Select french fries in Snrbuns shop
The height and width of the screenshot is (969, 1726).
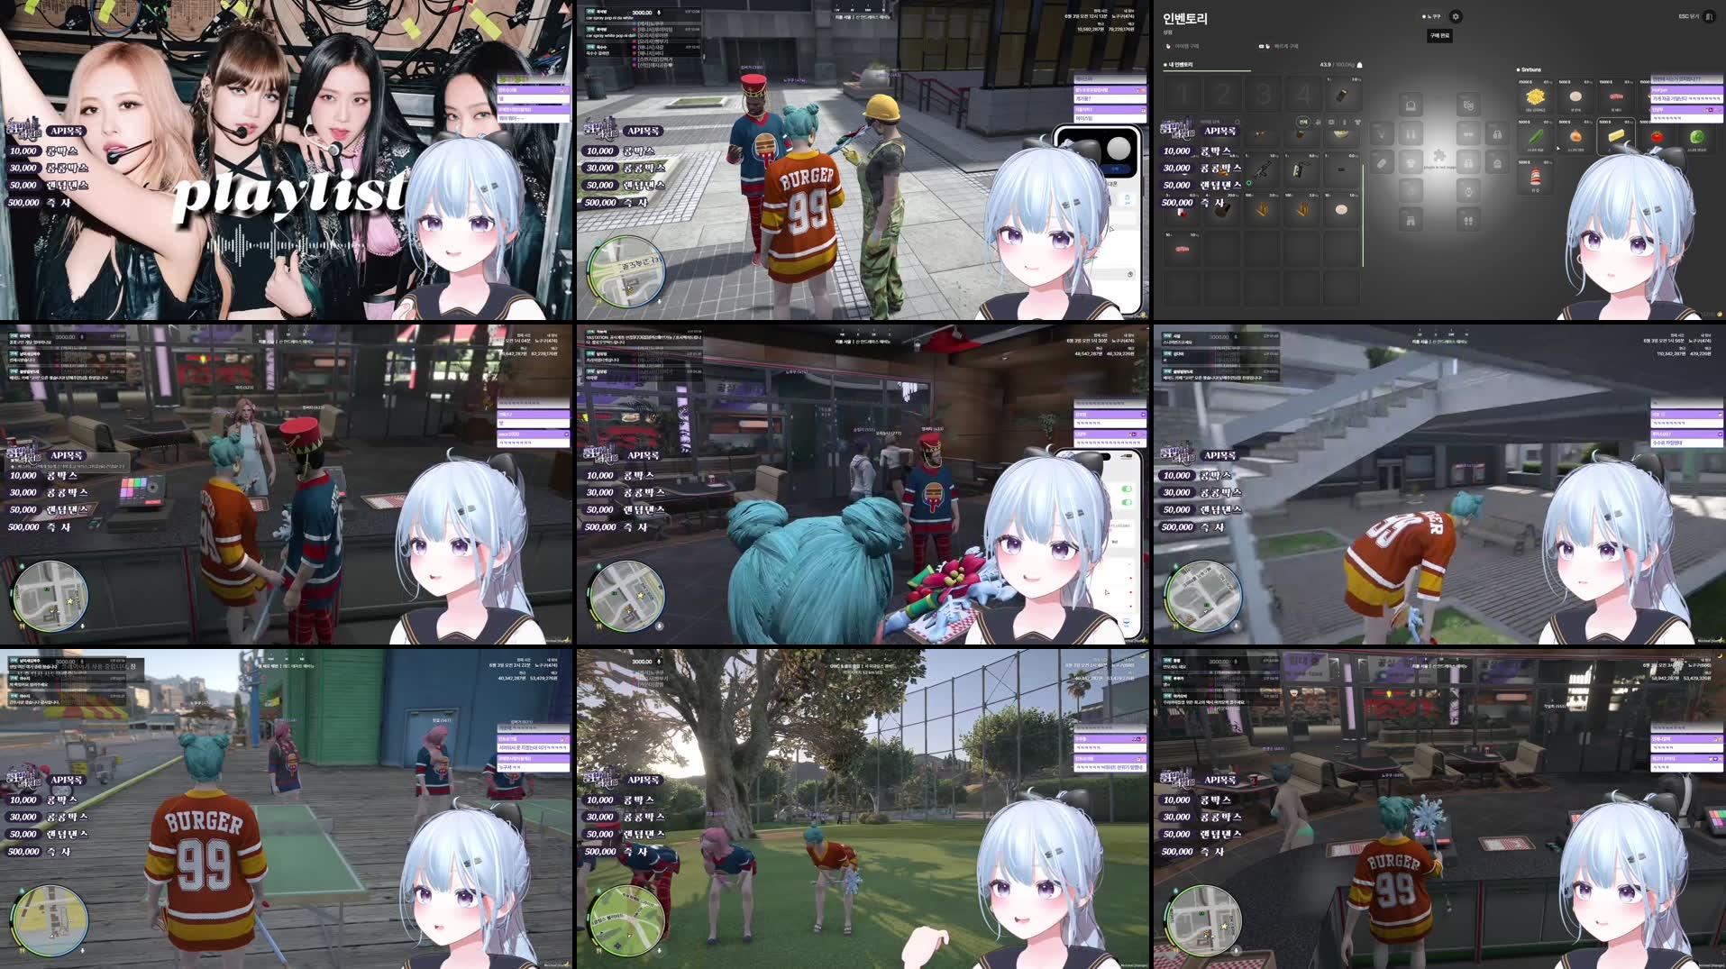point(1535,96)
